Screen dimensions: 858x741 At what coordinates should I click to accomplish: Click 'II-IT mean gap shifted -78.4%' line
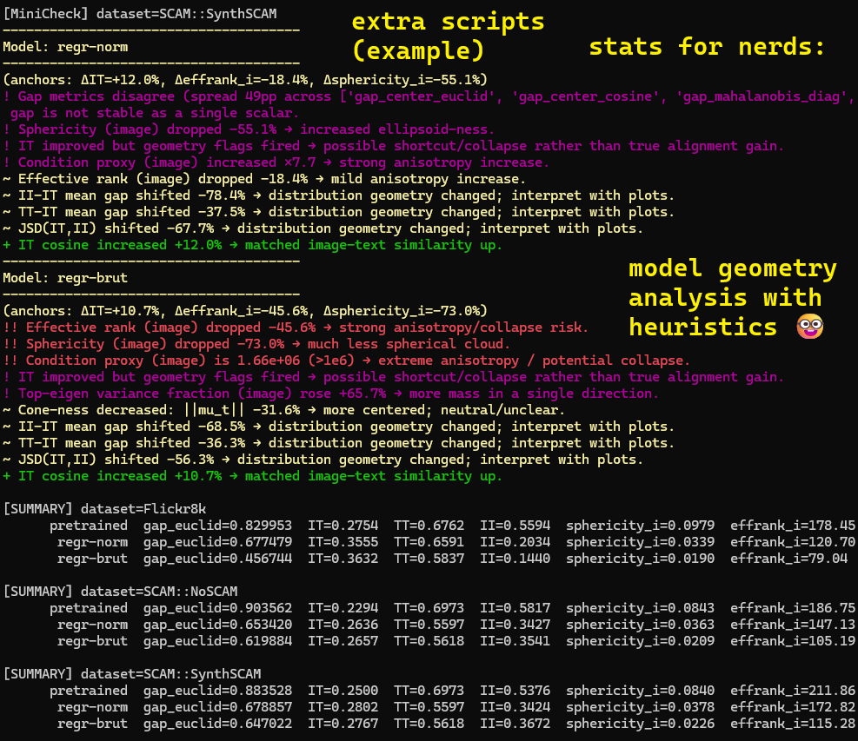339,195
